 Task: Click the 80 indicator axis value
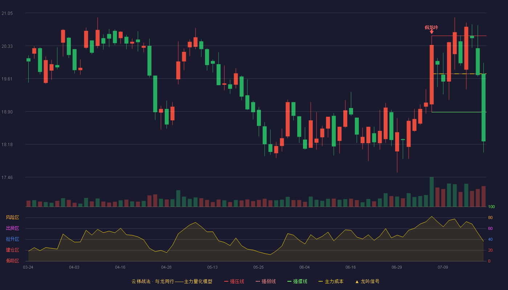coord(490,218)
